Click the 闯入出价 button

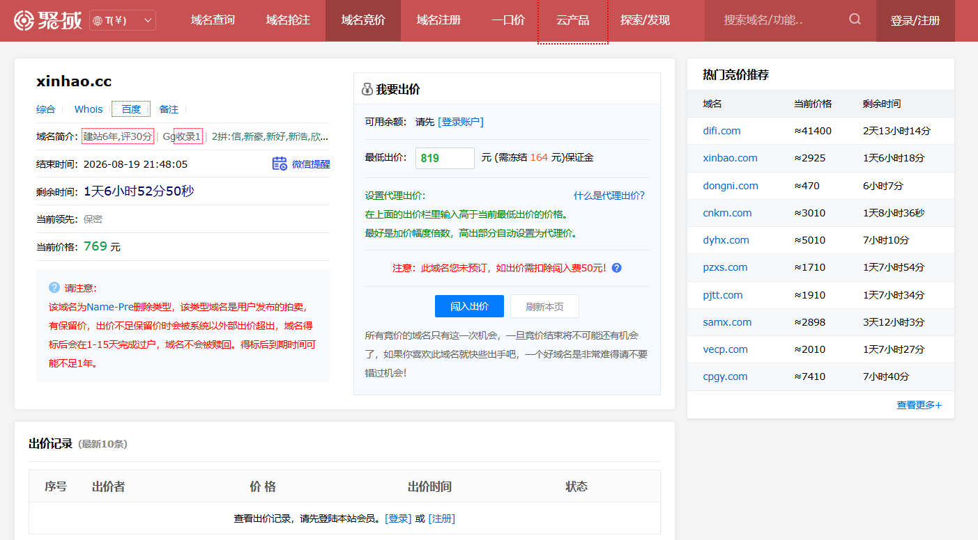(x=469, y=306)
